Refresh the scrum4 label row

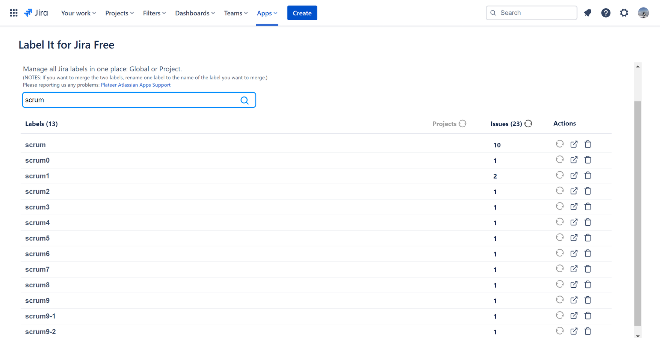click(560, 222)
